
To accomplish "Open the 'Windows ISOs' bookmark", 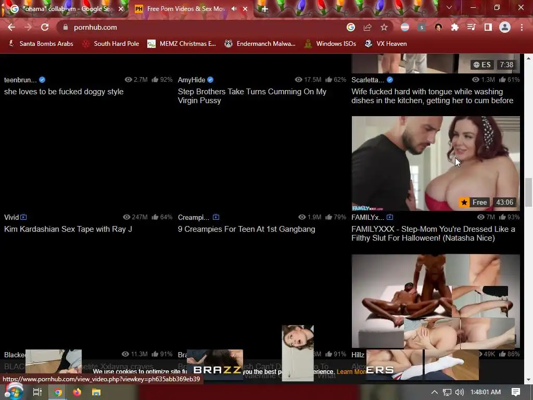I will pos(330,44).
